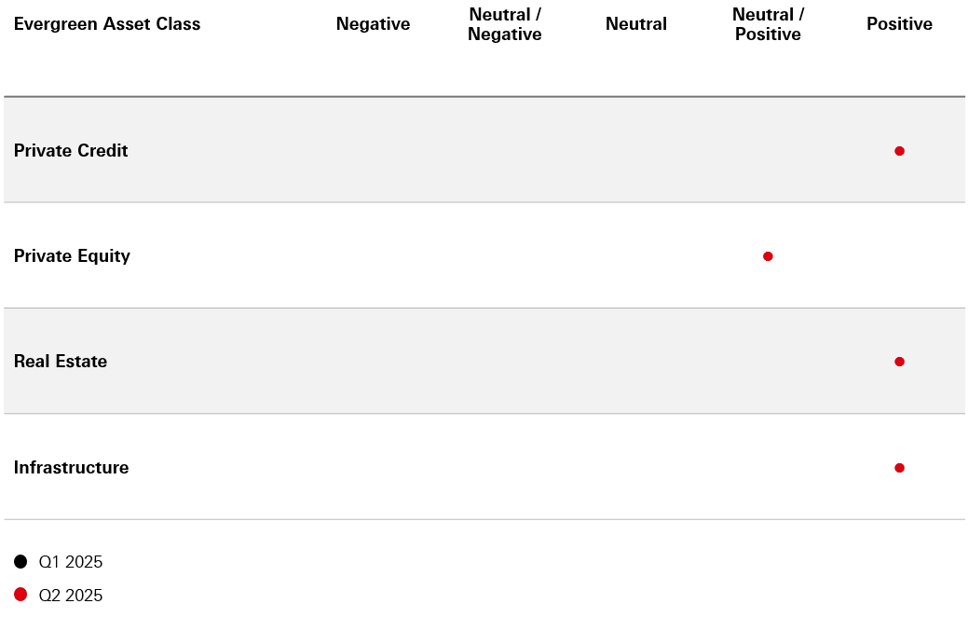Click the black Q1 2025 legend dot
Image resolution: width=968 pixels, height=631 pixels.
20,561
